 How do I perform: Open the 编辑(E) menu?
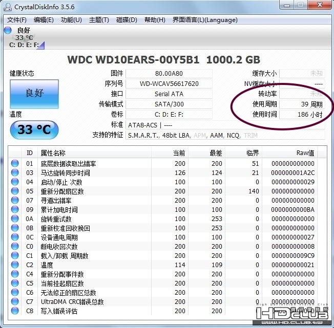(44, 20)
